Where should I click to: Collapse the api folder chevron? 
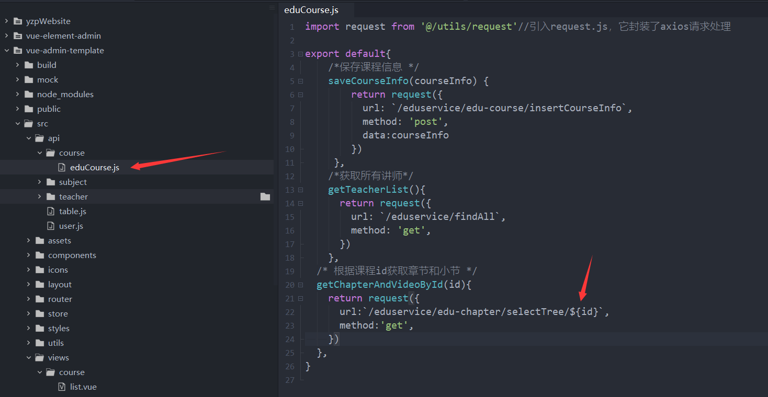click(x=28, y=138)
